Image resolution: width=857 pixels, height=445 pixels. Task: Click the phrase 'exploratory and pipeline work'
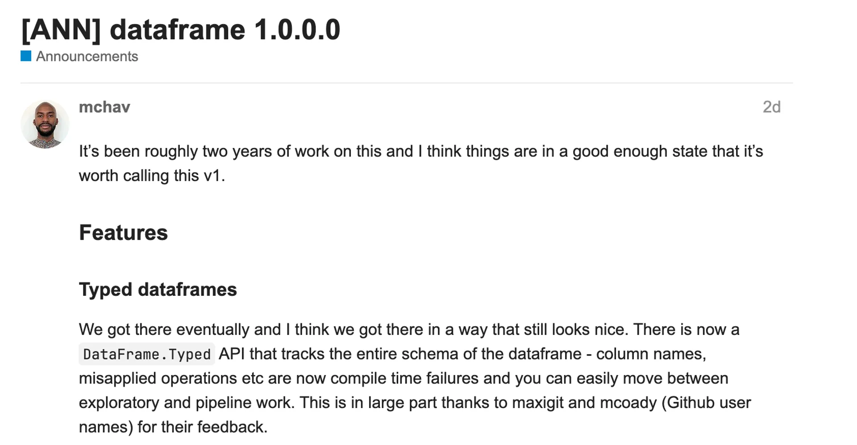tap(185, 403)
